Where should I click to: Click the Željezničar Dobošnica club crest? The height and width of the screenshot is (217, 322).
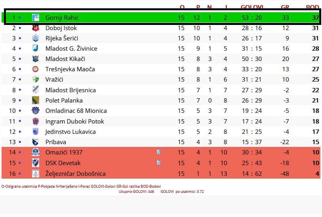(36, 173)
